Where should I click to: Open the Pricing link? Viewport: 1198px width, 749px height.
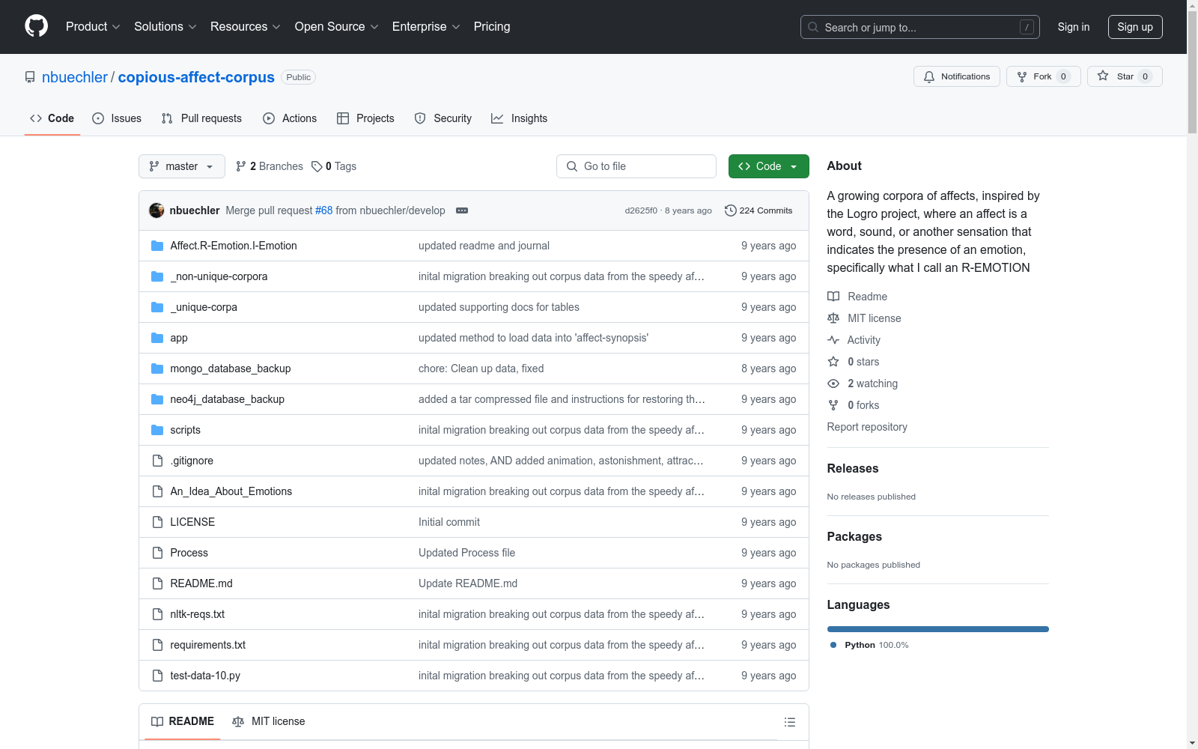(x=492, y=27)
